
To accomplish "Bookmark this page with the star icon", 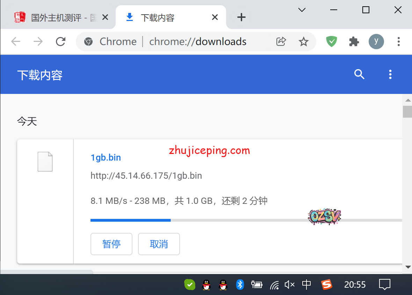I will (x=303, y=42).
